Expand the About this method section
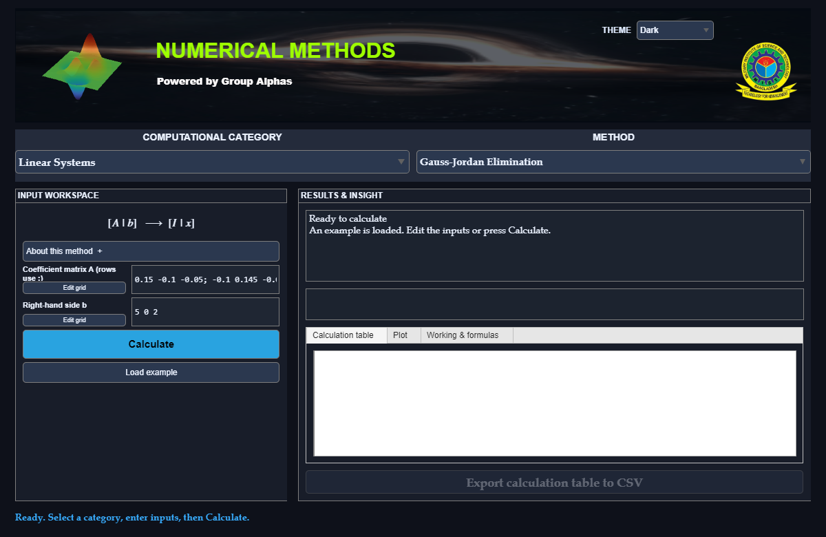This screenshot has width=826, height=537. pyautogui.click(x=151, y=251)
